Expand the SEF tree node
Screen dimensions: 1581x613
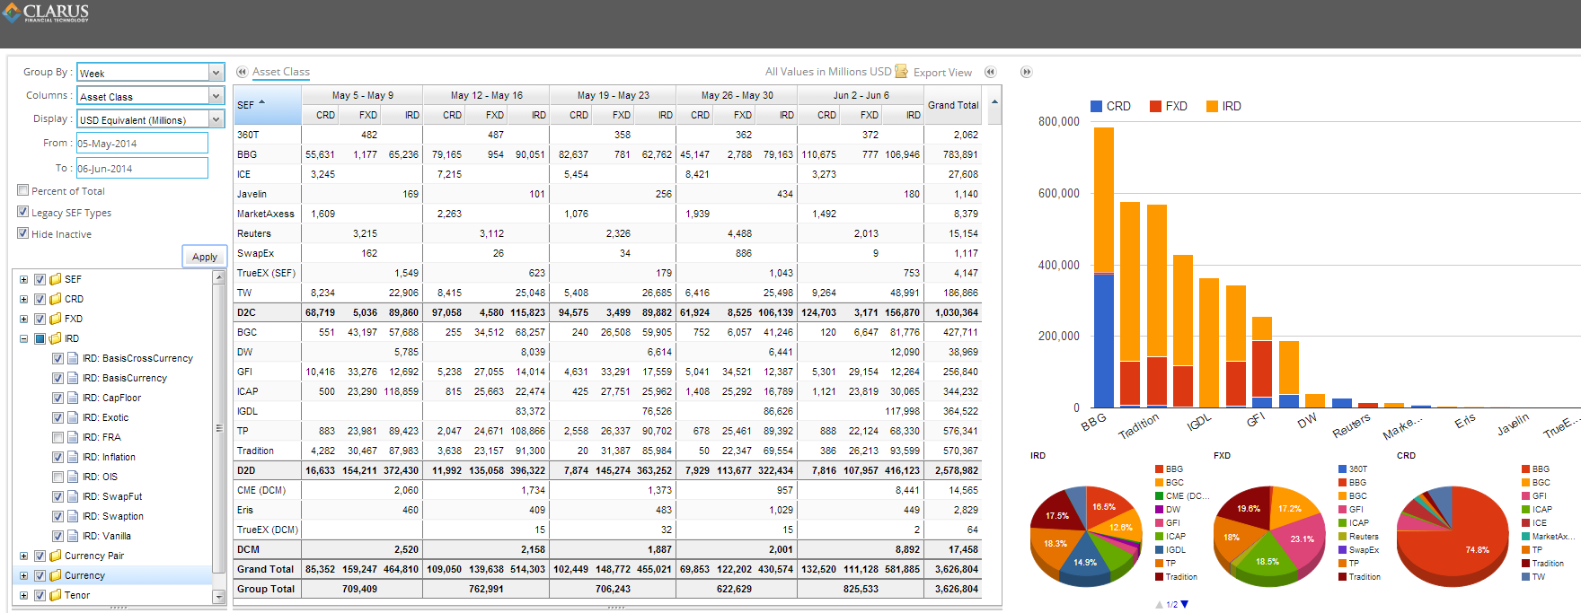23,279
